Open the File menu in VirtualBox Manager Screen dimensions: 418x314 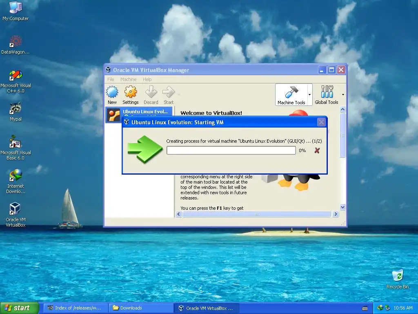coord(111,79)
